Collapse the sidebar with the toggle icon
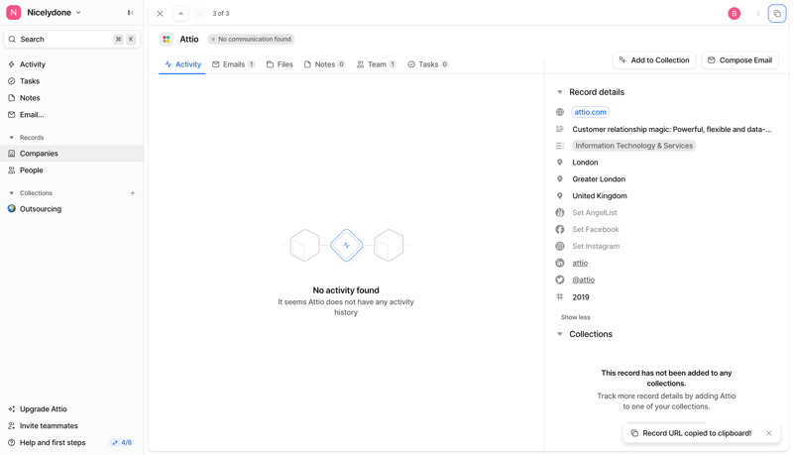 (131, 13)
